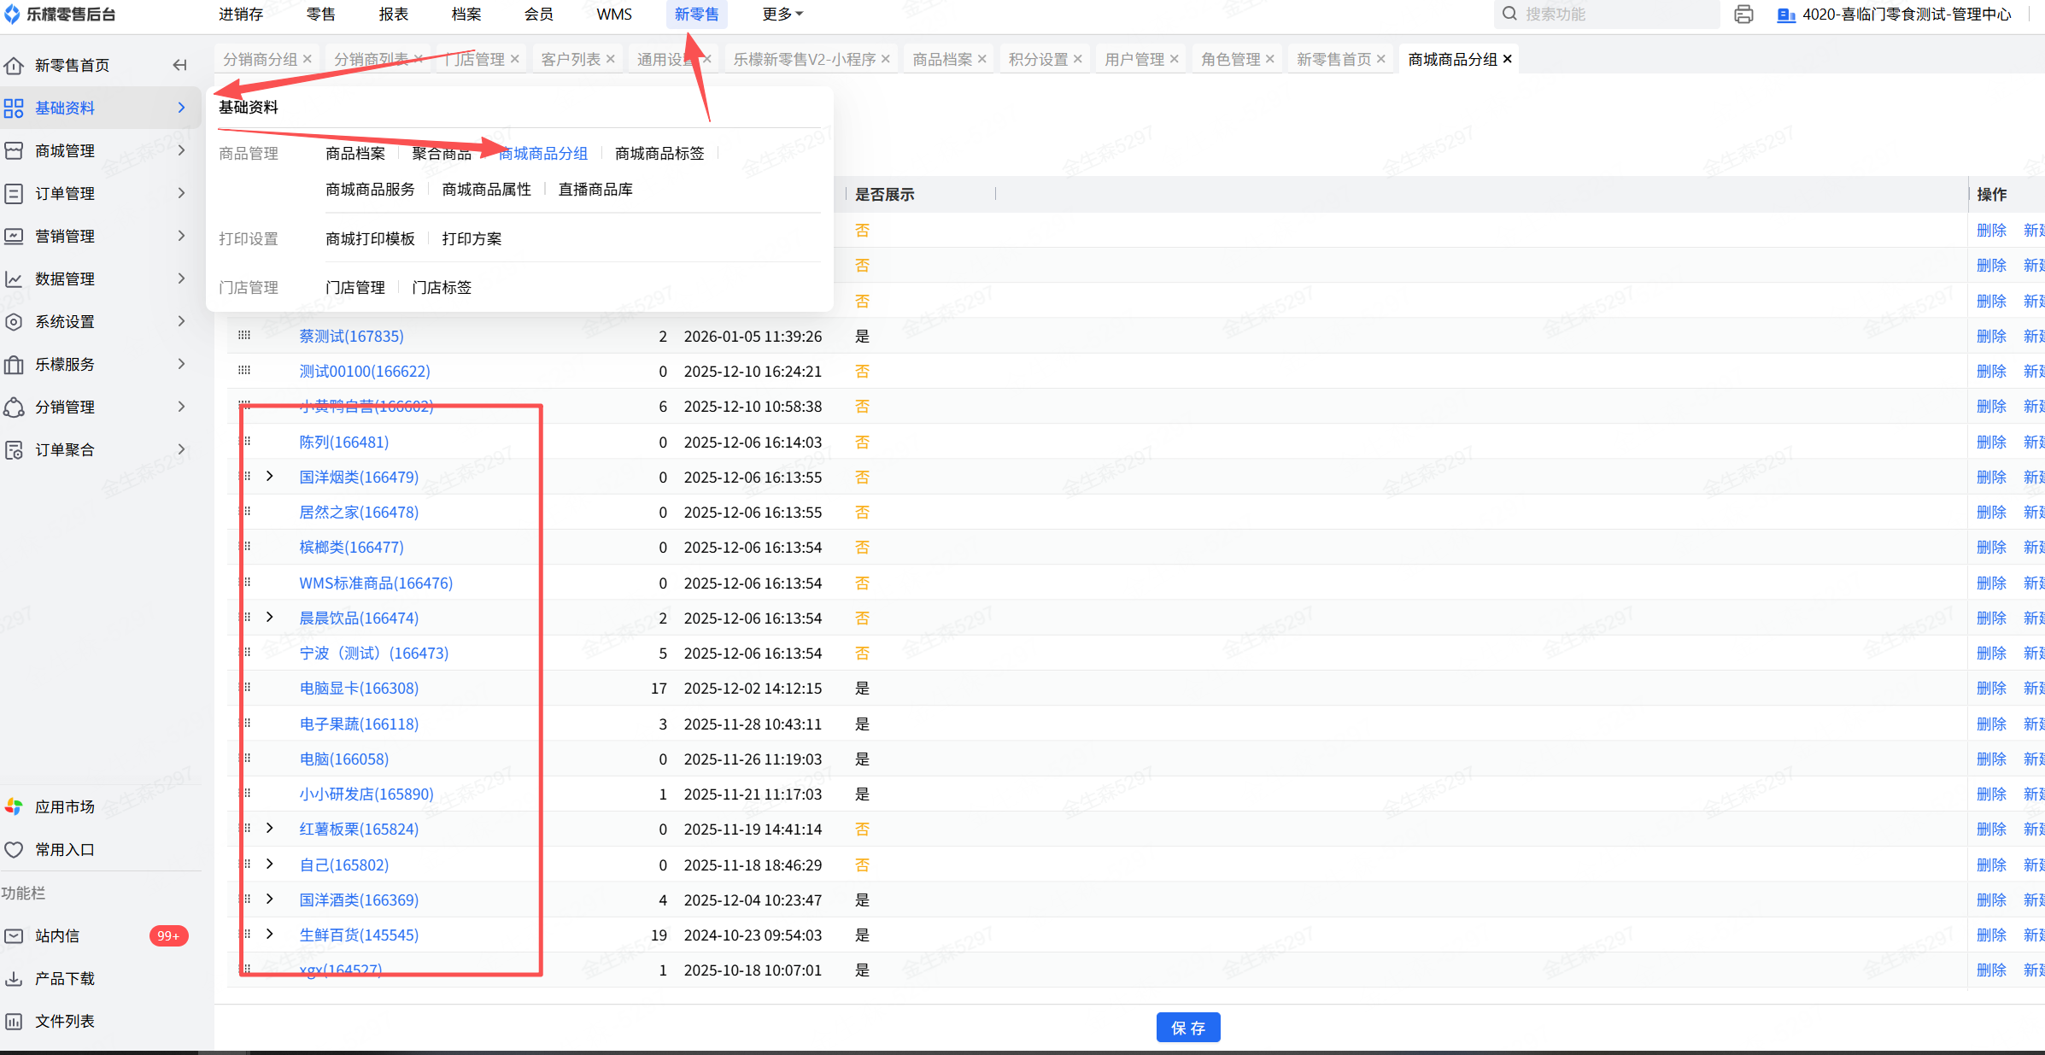Switch to the 商品档案 tab
The image size is (2045, 1055).
pos(941,60)
